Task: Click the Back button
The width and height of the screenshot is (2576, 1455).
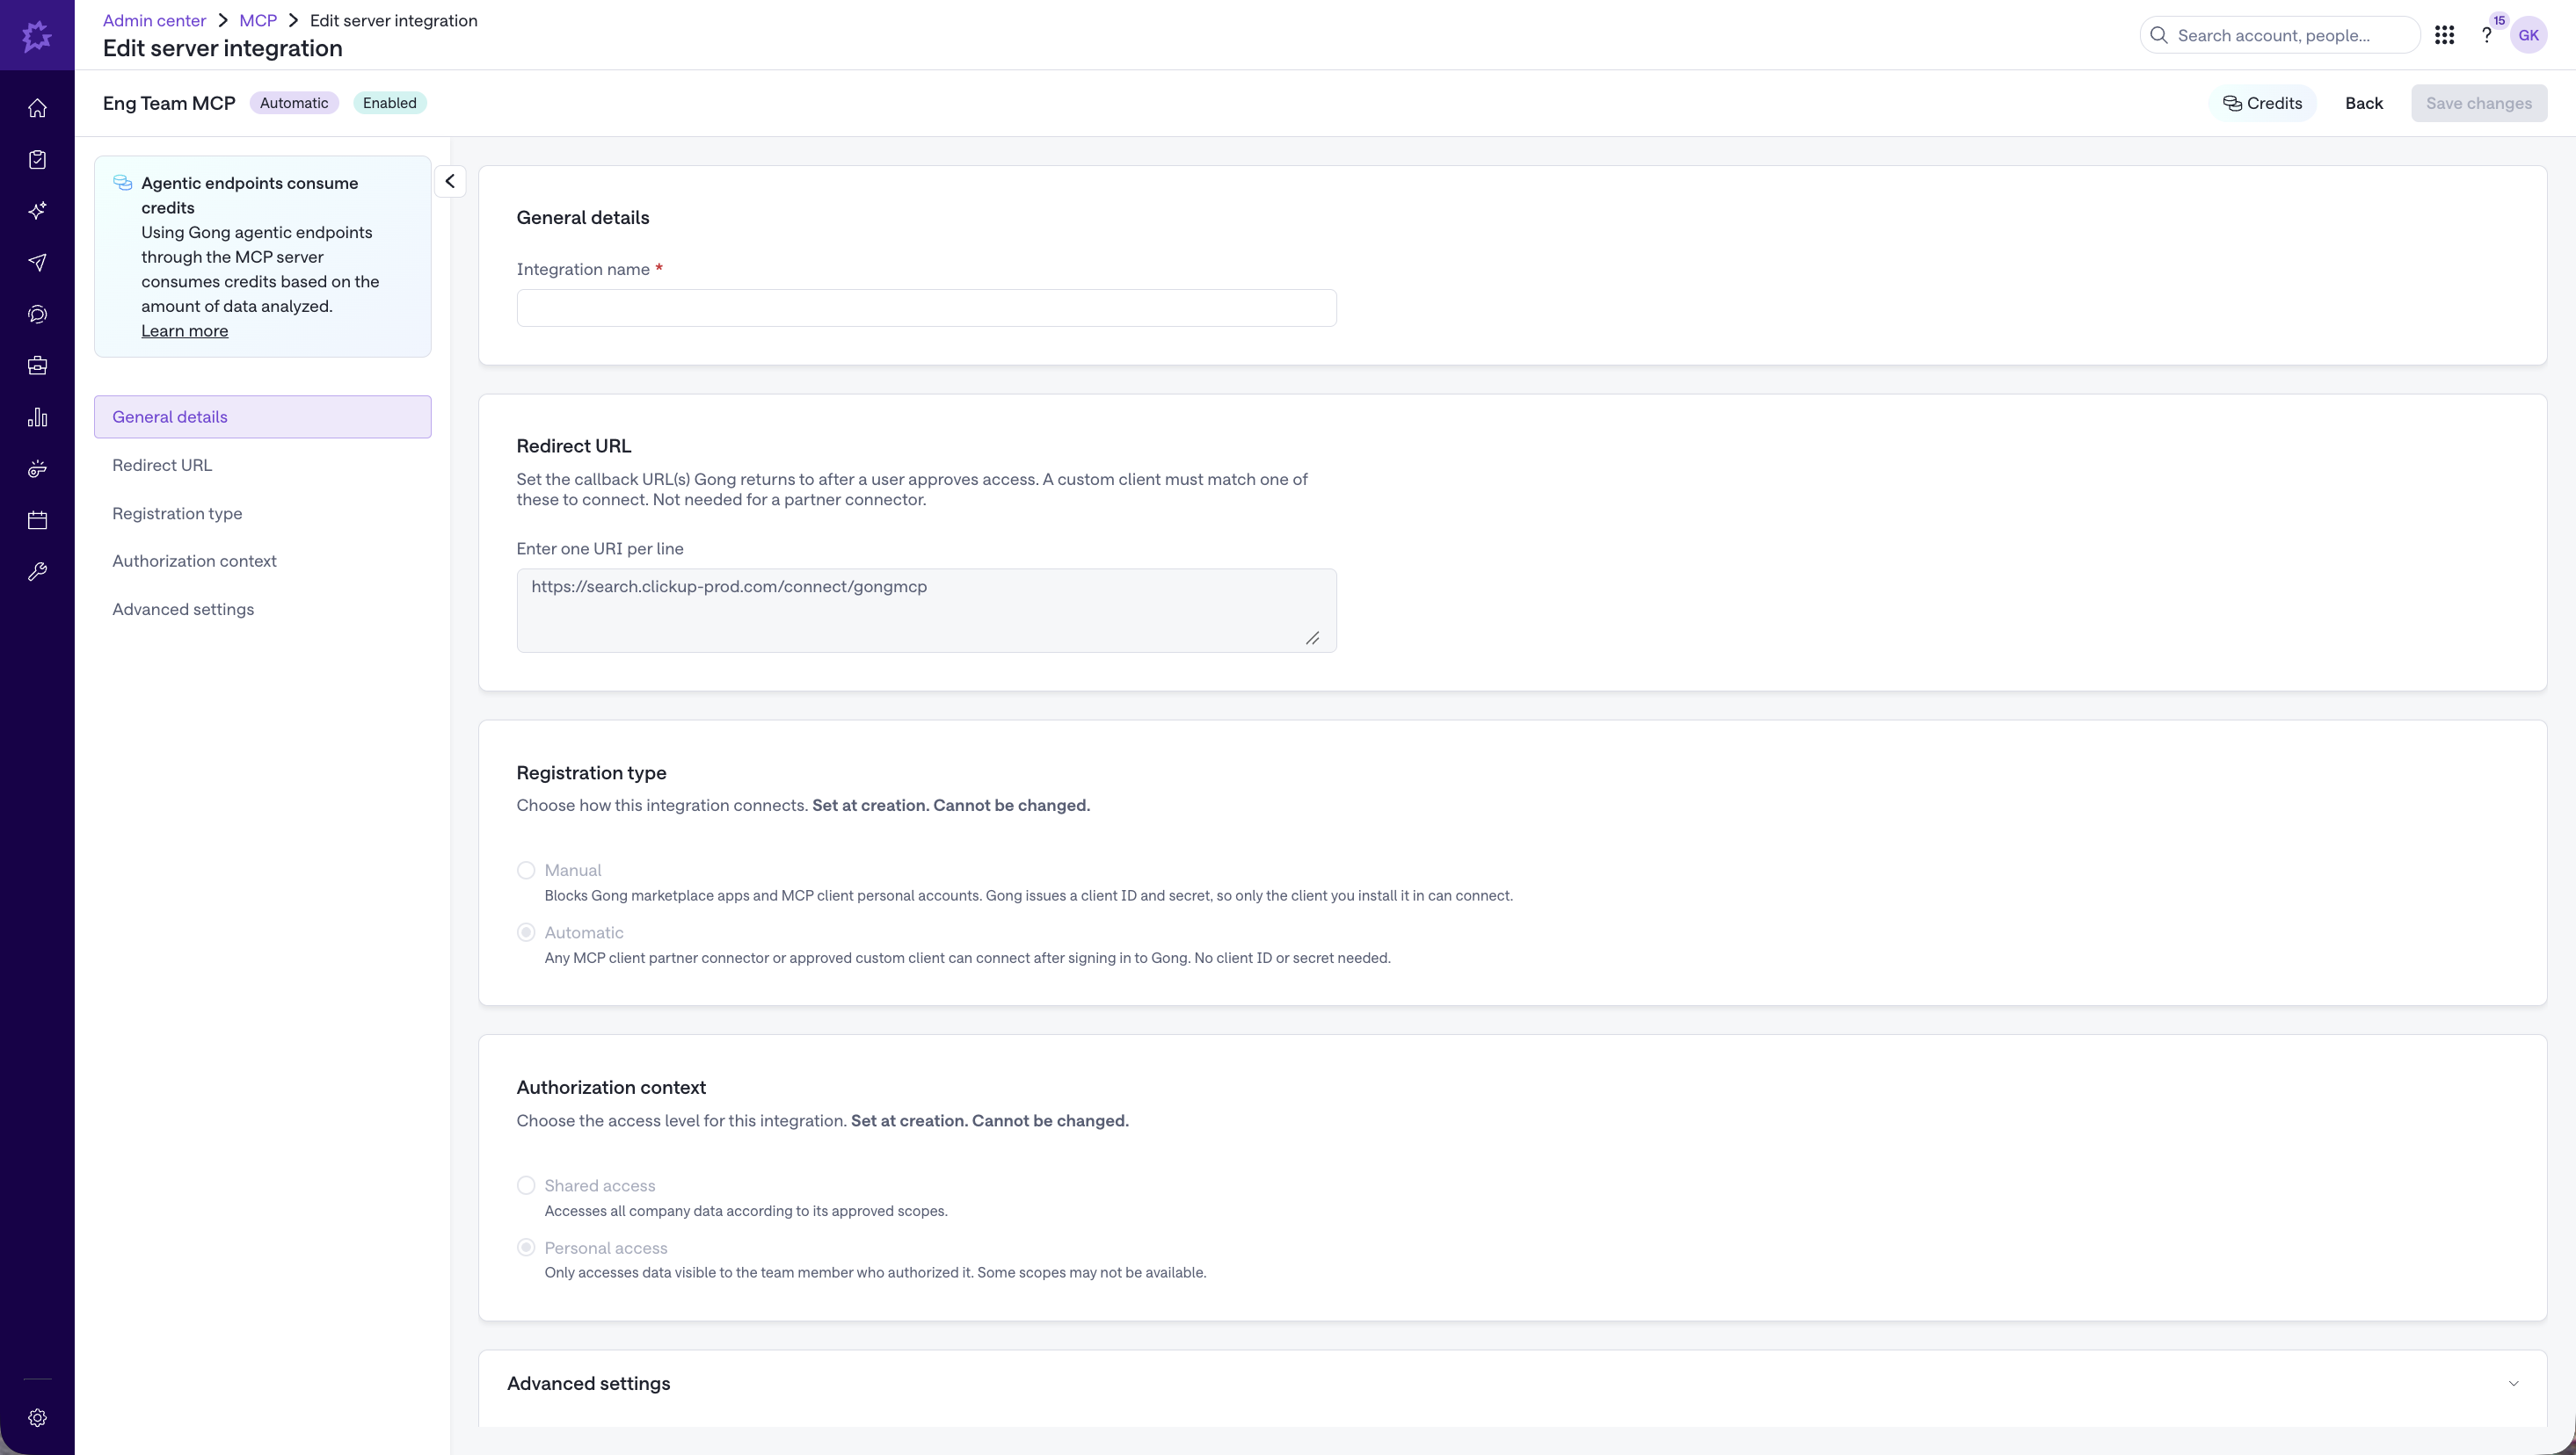Action: (x=2364, y=103)
